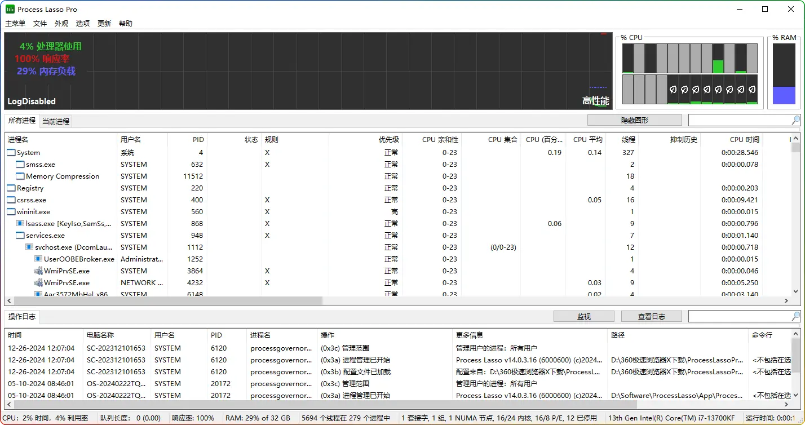Click the UserOOBEBroker.exe process icon
805x425 pixels.
[38, 259]
